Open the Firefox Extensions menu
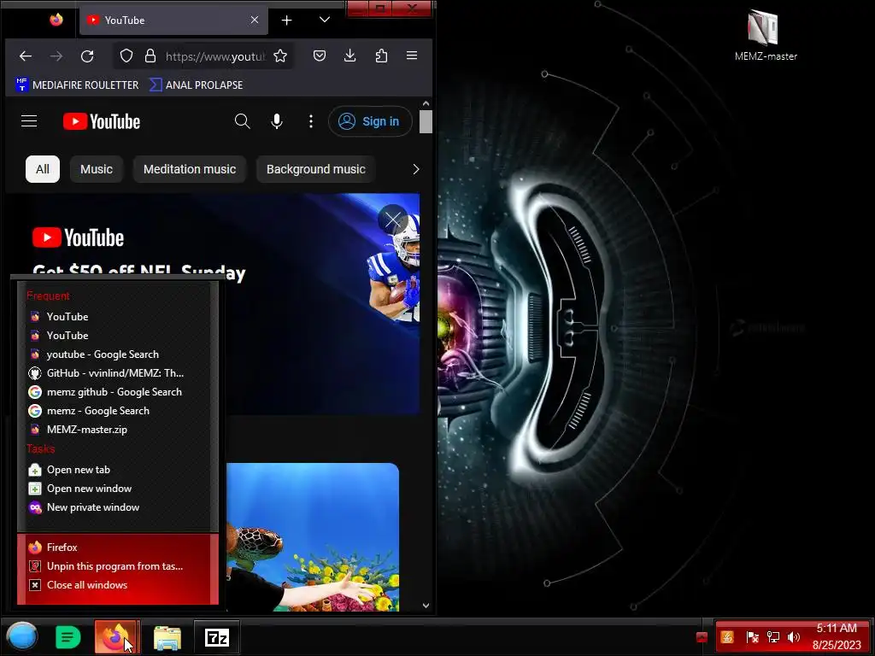The height and width of the screenshot is (656, 875). click(x=381, y=56)
